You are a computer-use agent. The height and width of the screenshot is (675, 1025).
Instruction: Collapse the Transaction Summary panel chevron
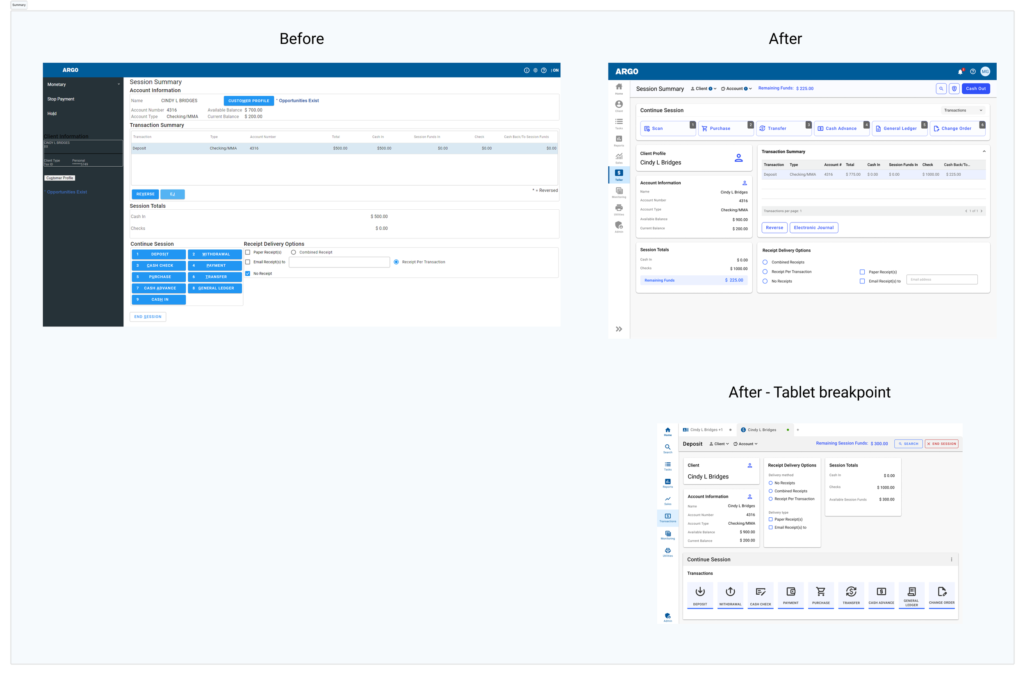[984, 152]
